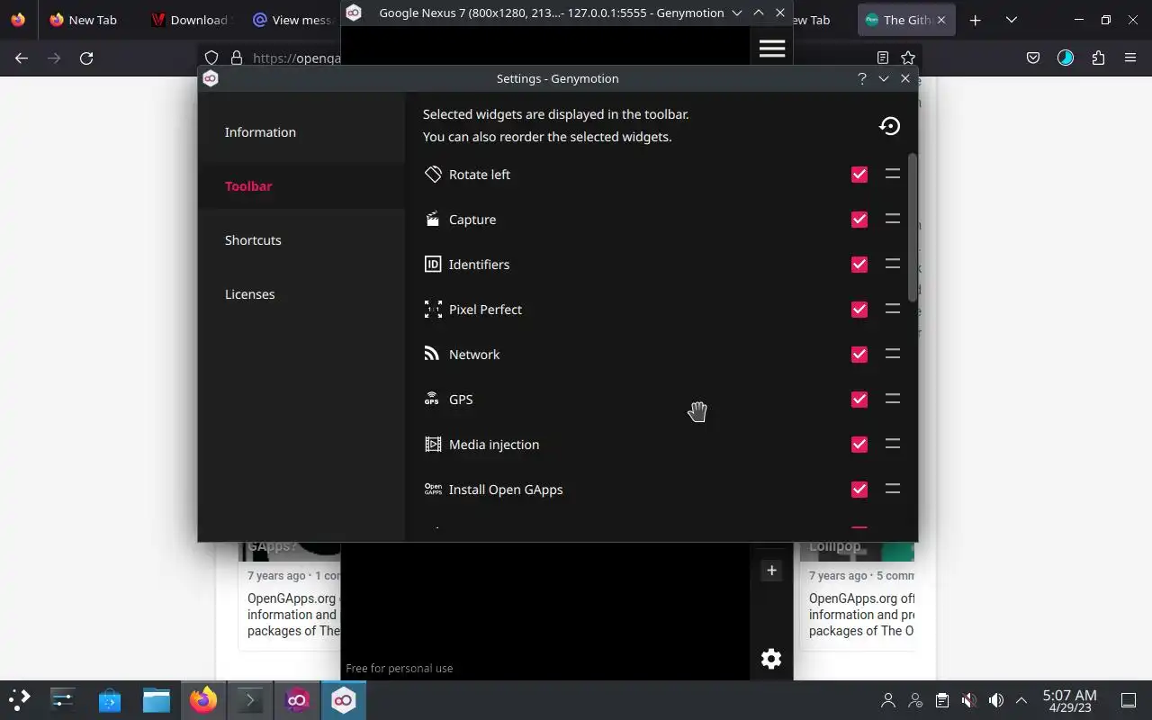Click reorder handle for Install Open GApps
The width and height of the screenshot is (1152, 720).
click(893, 489)
